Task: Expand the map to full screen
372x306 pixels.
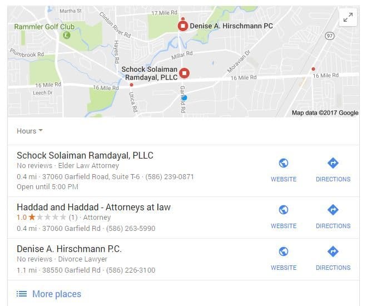Action: pos(348,17)
